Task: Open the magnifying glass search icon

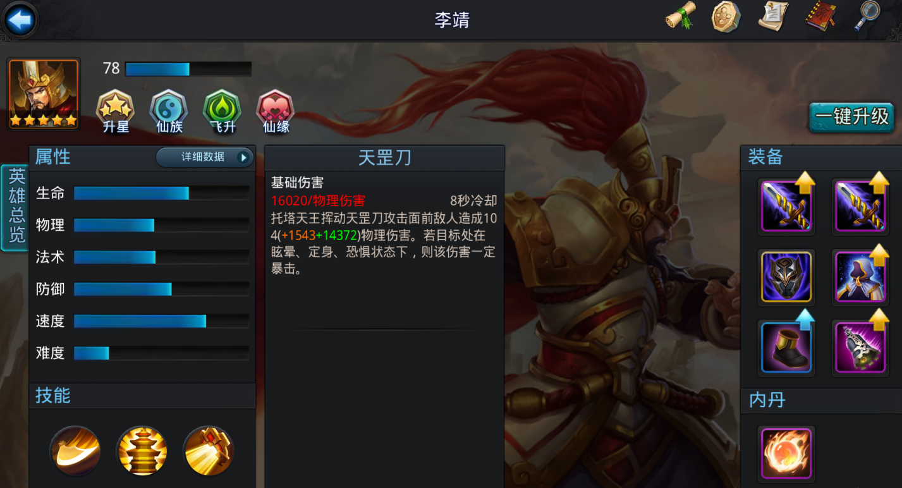Action: coord(867,16)
